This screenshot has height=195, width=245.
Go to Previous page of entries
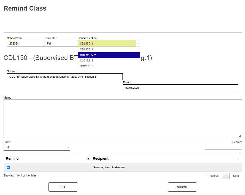click(213, 176)
